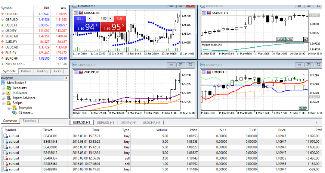Expand the Accounts tree node

point(3,88)
